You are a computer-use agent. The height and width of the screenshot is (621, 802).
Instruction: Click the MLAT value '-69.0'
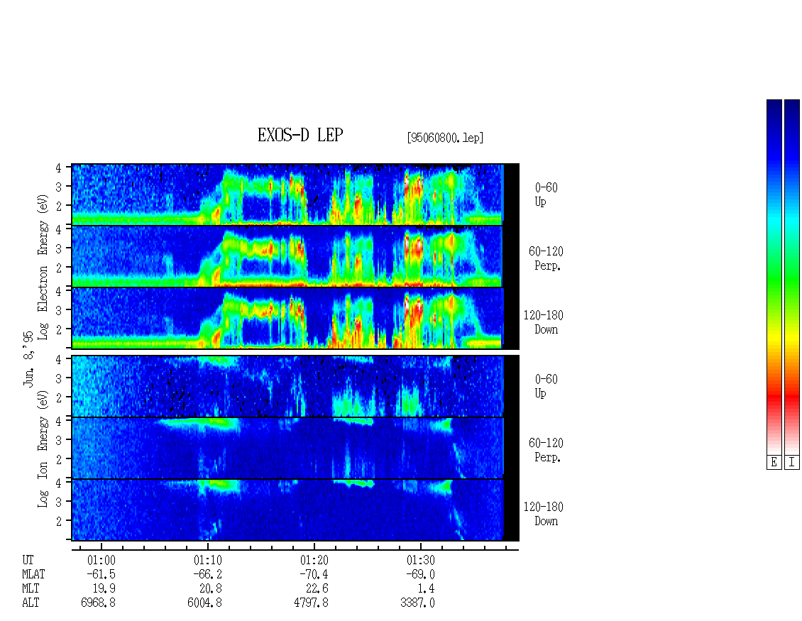420,574
